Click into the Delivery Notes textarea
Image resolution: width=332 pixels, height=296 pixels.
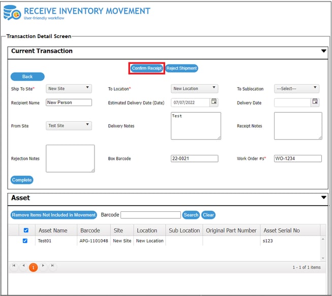[196, 126]
